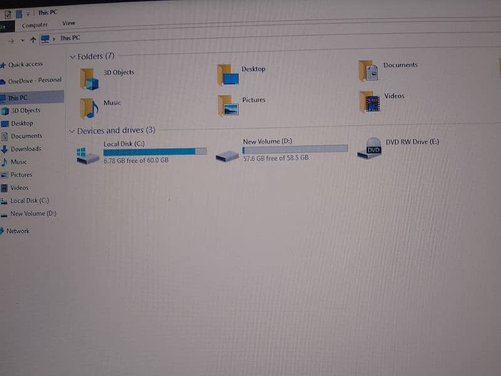
Task: Click the Forward navigation arrow
Action: [x=11, y=41]
